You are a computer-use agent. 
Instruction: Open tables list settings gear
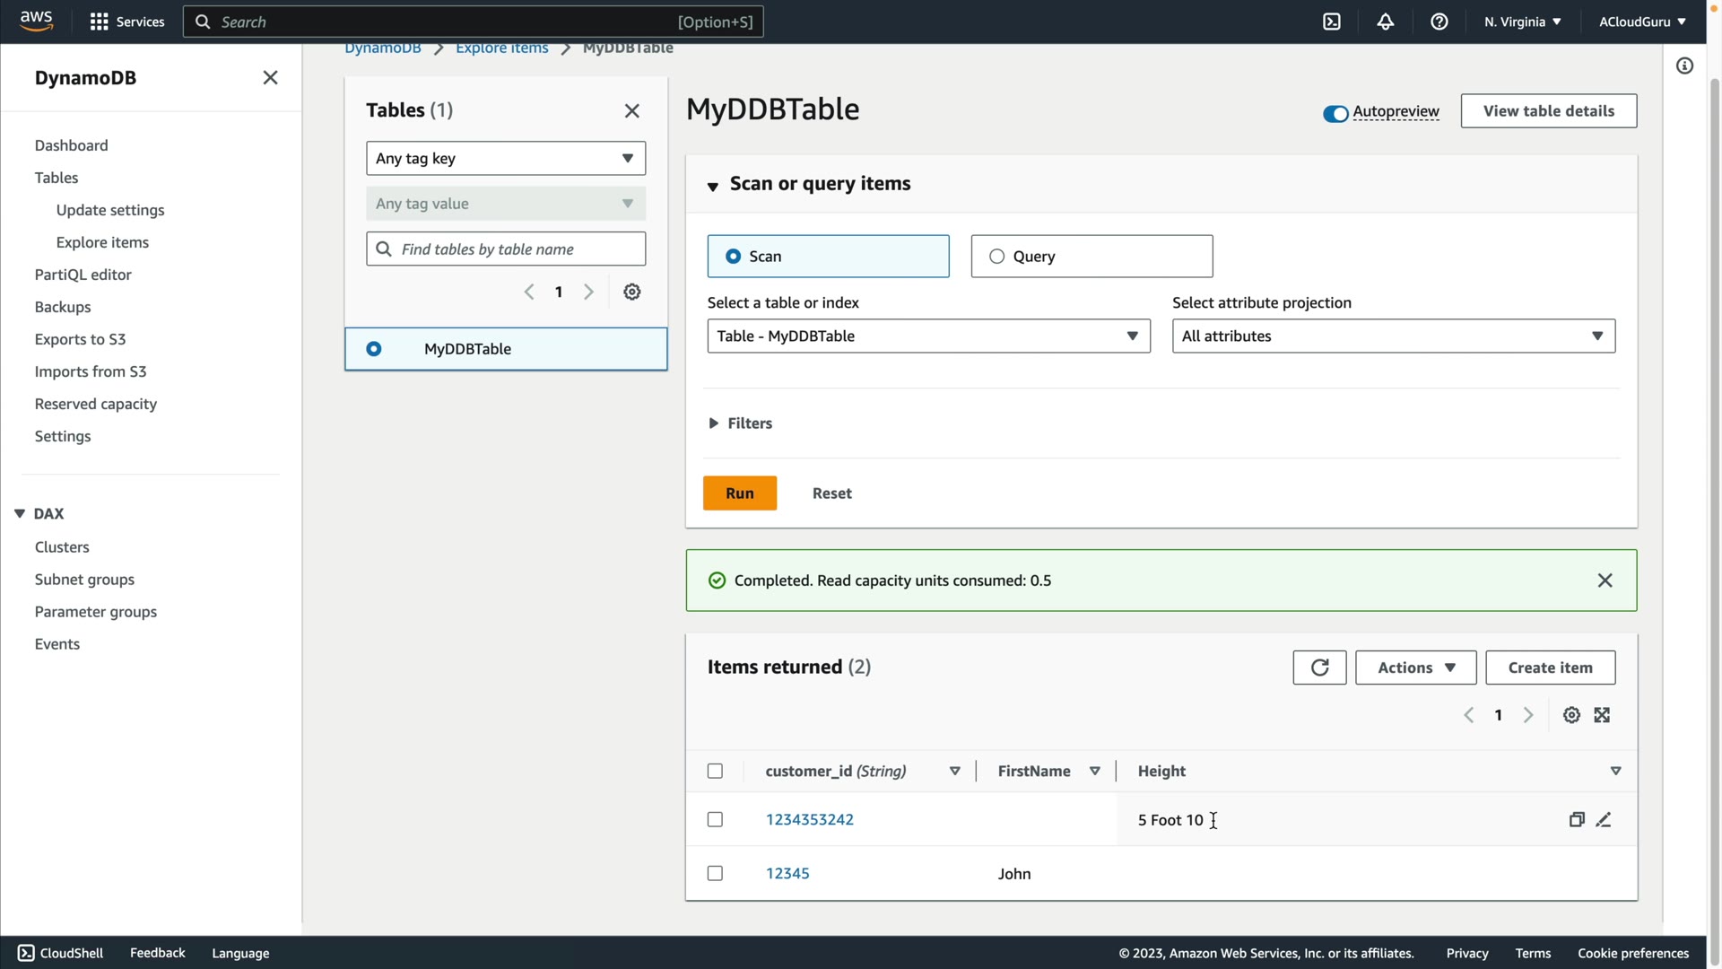[632, 292]
